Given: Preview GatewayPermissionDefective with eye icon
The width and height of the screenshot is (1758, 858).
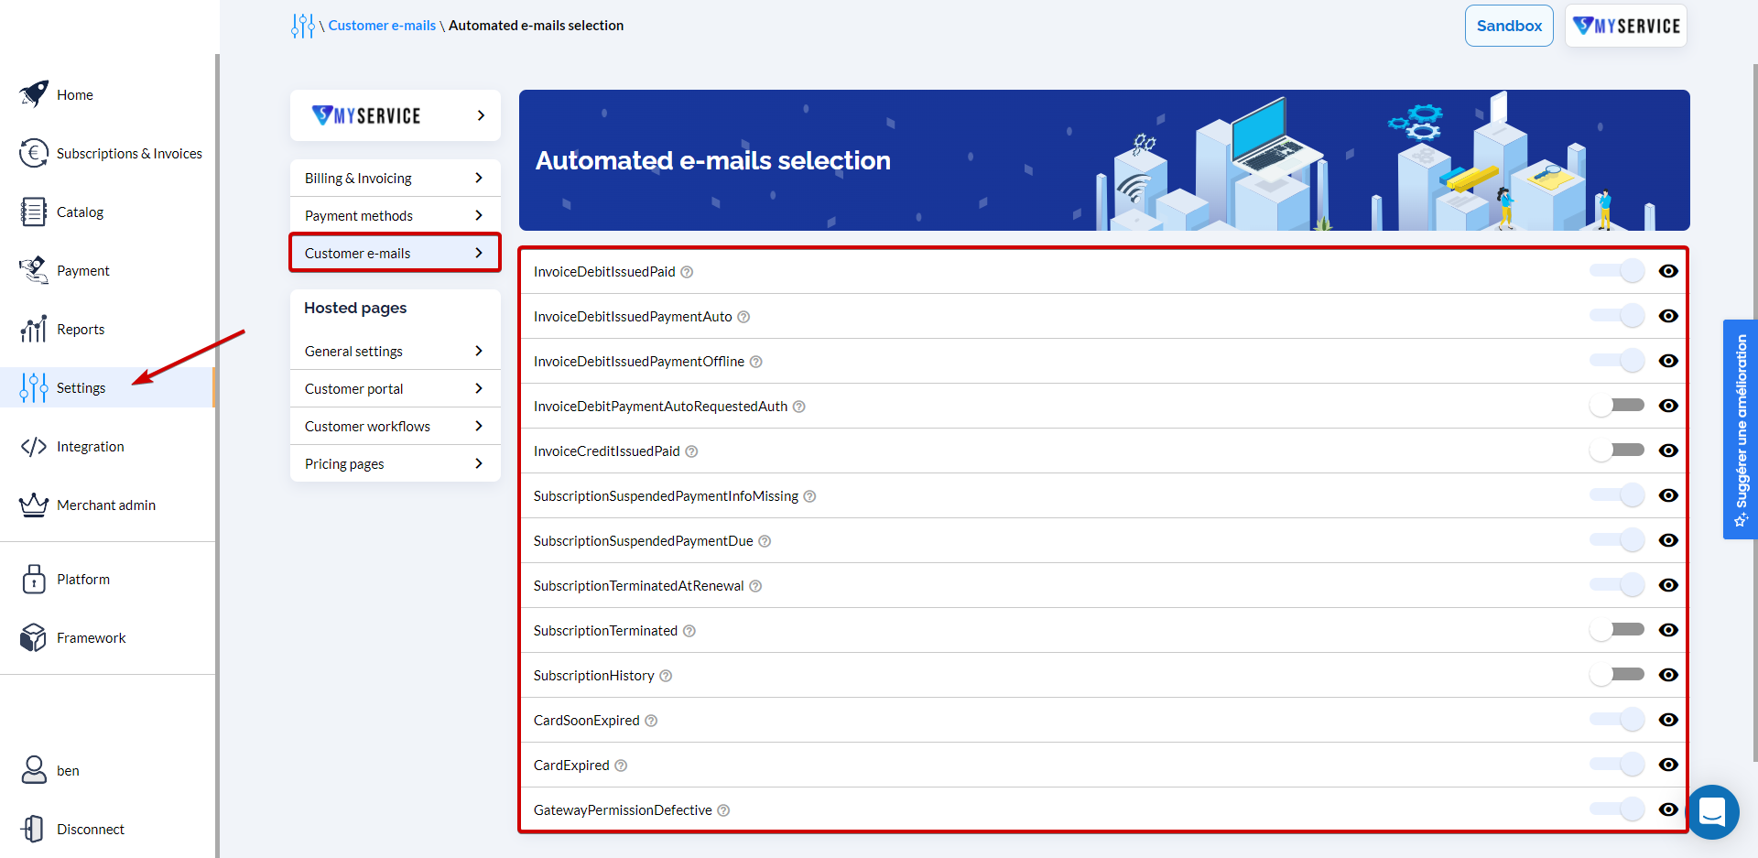Looking at the screenshot, I should point(1668,809).
